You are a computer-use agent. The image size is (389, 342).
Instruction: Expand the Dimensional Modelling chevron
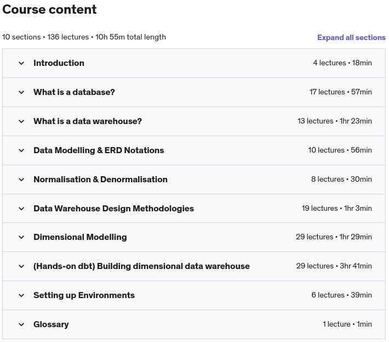click(x=21, y=237)
